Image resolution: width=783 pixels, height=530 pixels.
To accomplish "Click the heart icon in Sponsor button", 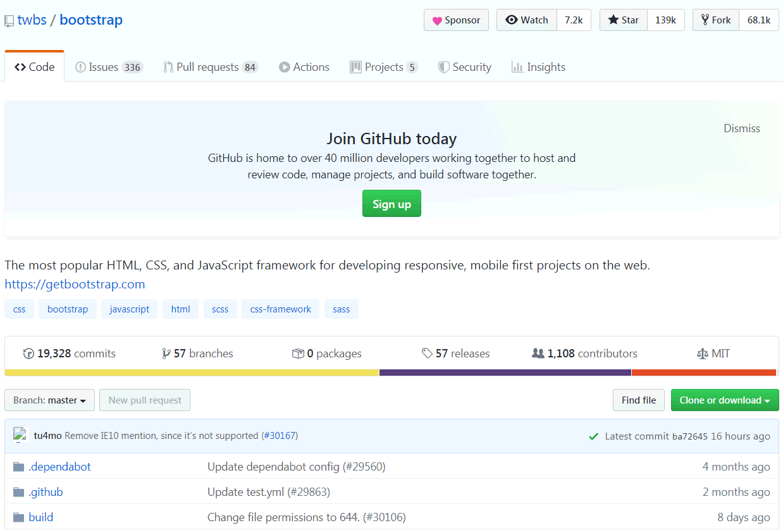I will (437, 20).
